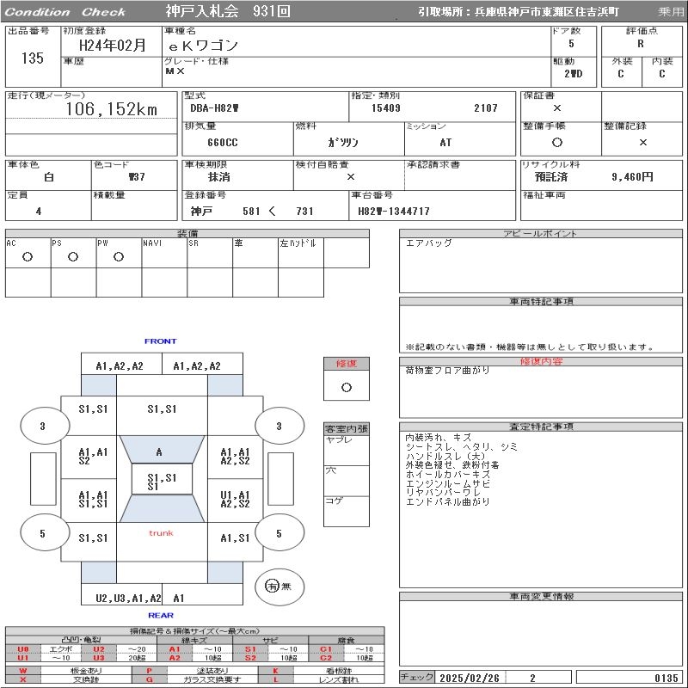Select the note ハンドルスレ（大）
Viewport: 688px width, 688px height.
tap(445, 456)
